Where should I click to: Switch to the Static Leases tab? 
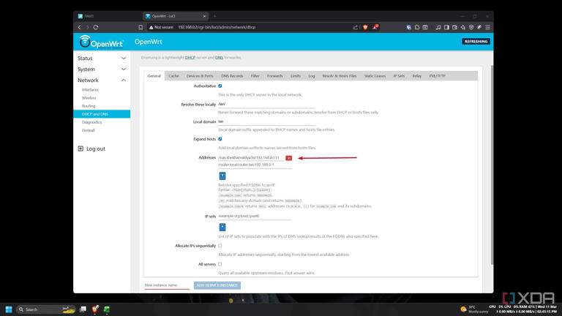[375, 76]
